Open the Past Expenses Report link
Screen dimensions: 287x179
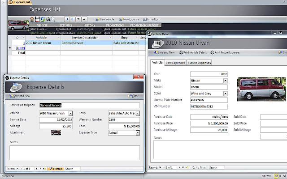tap(89, 33)
